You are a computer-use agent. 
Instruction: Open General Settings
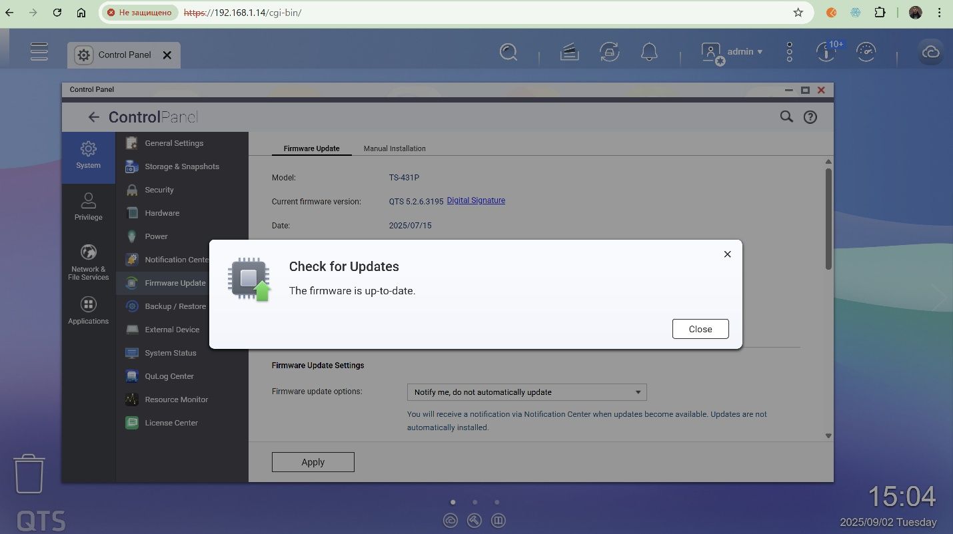182,143
